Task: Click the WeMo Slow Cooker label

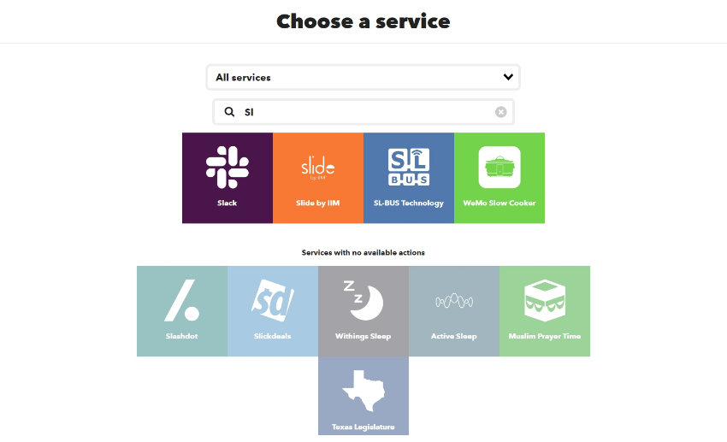Action: [499, 203]
